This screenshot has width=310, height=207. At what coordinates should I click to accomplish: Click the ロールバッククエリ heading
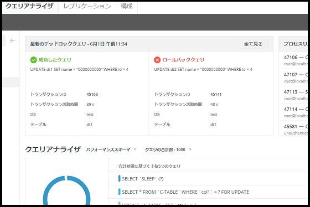(x=183, y=60)
